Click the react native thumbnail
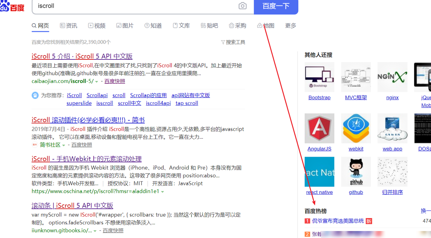The image size is (431, 238). (319, 172)
